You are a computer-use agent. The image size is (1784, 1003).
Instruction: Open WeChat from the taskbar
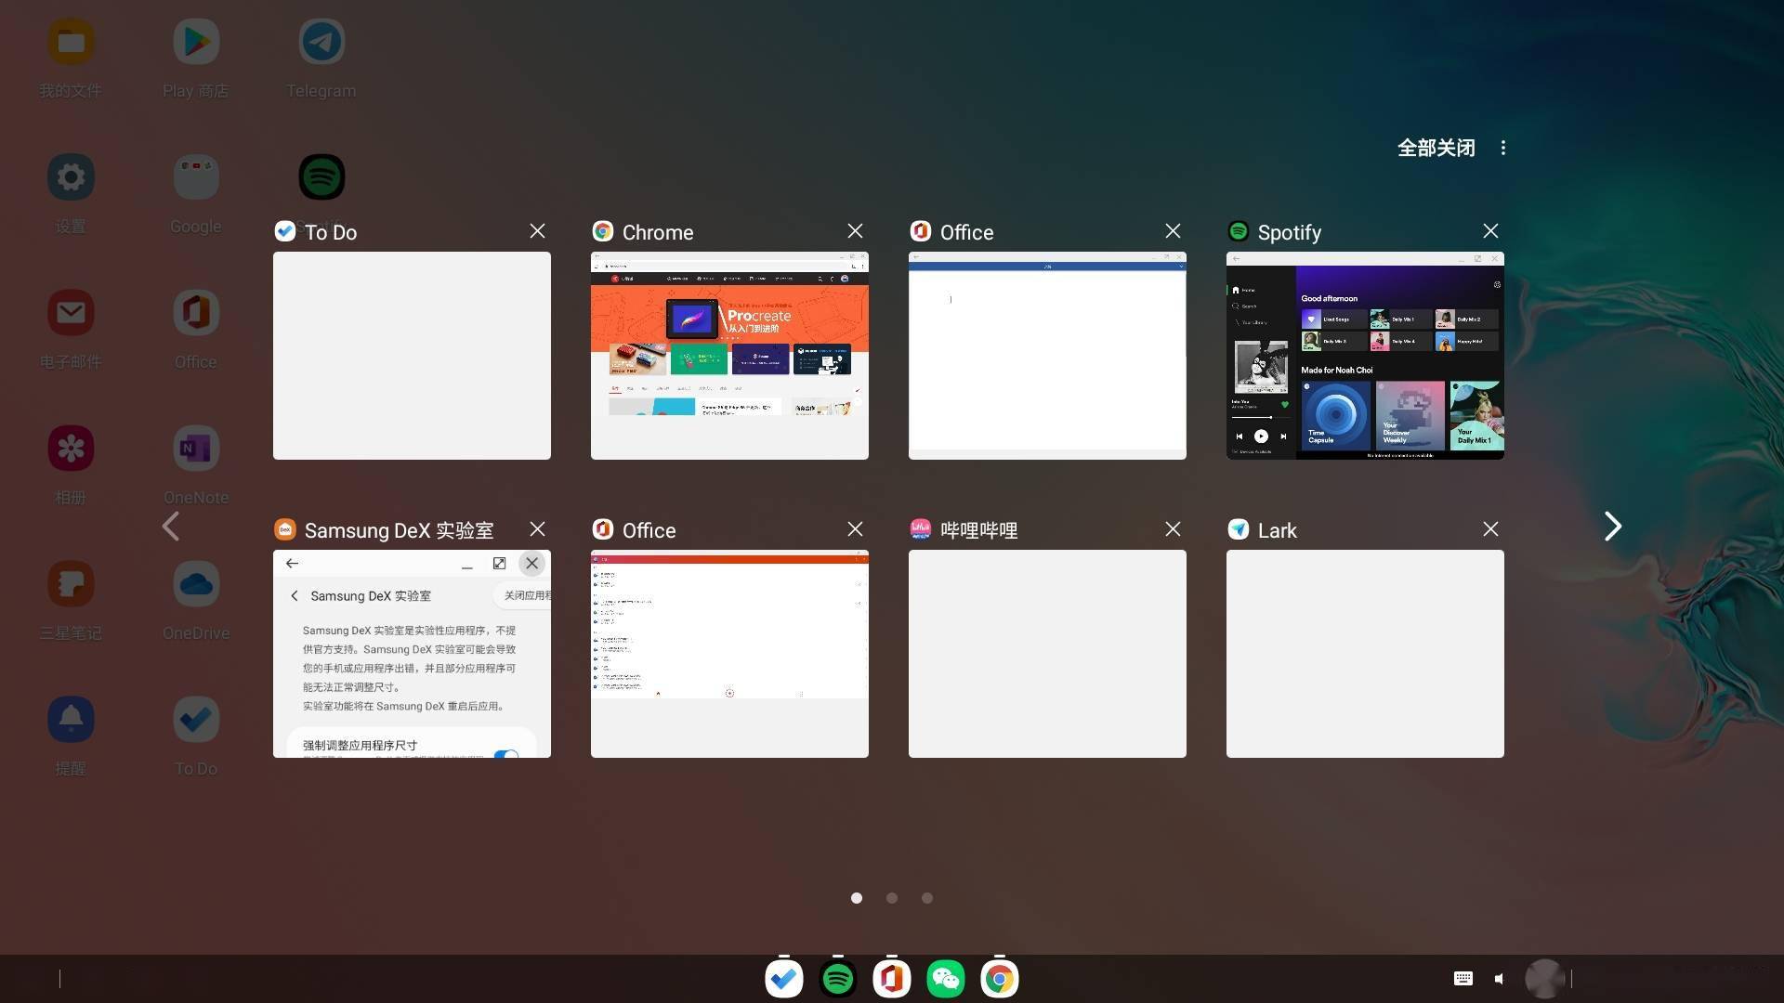[945, 979]
